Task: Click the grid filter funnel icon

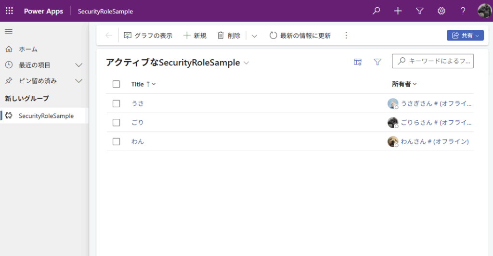Action: (377, 62)
